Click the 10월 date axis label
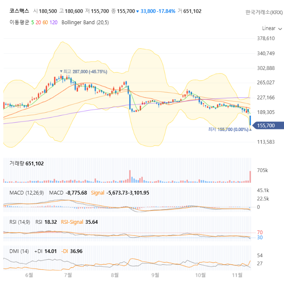The height and width of the screenshot is (291, 284). click(200, 275)
